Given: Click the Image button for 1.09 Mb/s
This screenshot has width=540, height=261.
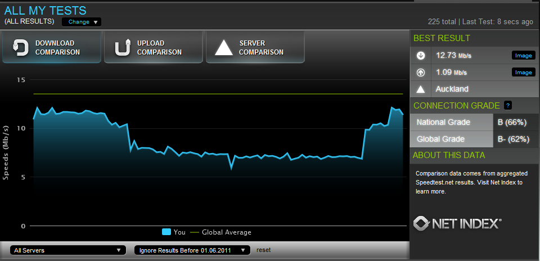Looking at the screenshot, I should click(x=523, y=73).
